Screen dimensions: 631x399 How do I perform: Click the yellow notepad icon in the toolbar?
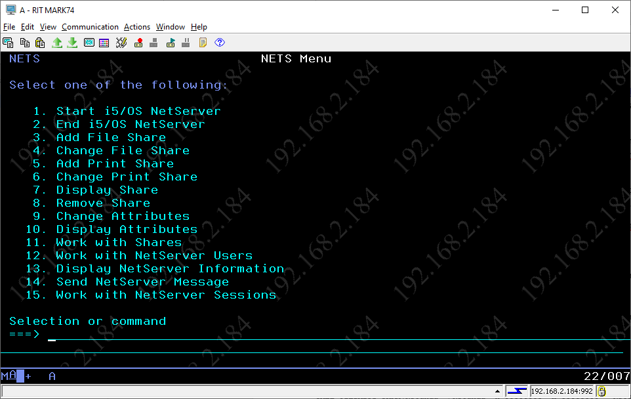[203, 43]
